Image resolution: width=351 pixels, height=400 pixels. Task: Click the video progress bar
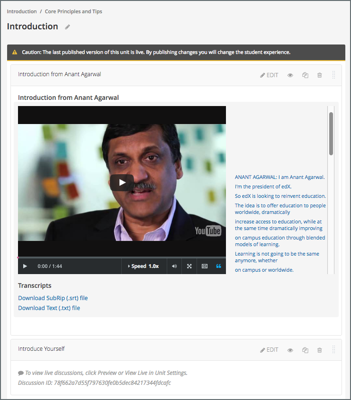point(122,258)
